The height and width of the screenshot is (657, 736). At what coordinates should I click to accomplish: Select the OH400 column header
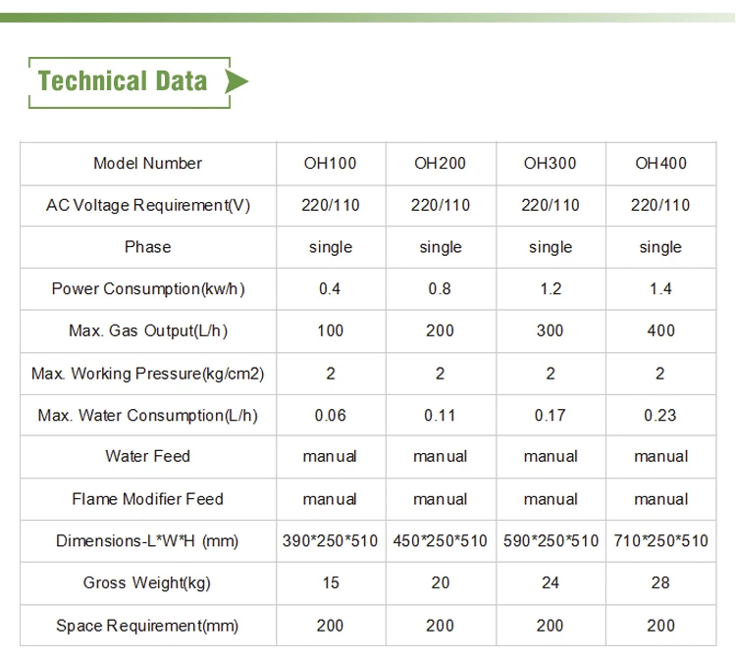pyautogui.click(x=660, y=164)
